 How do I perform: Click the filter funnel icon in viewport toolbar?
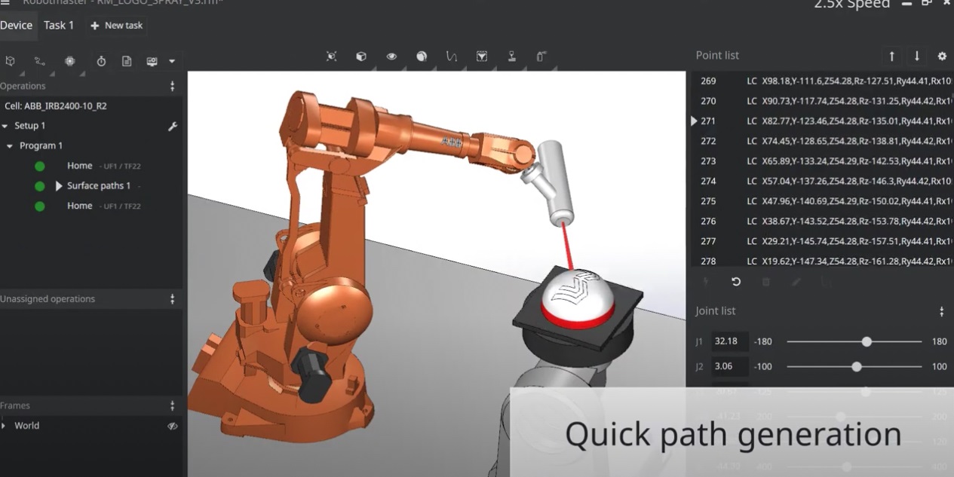[482, 57]
